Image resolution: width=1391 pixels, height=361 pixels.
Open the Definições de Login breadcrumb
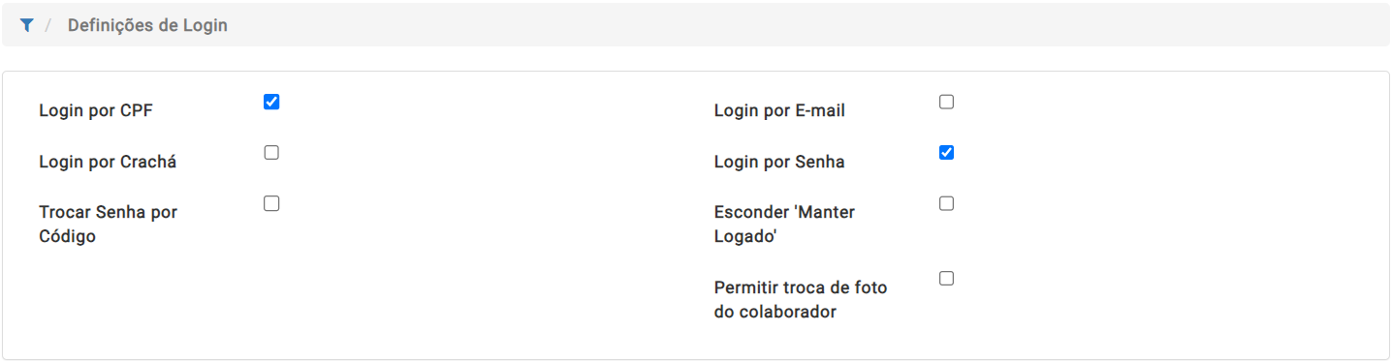[147, 25]
